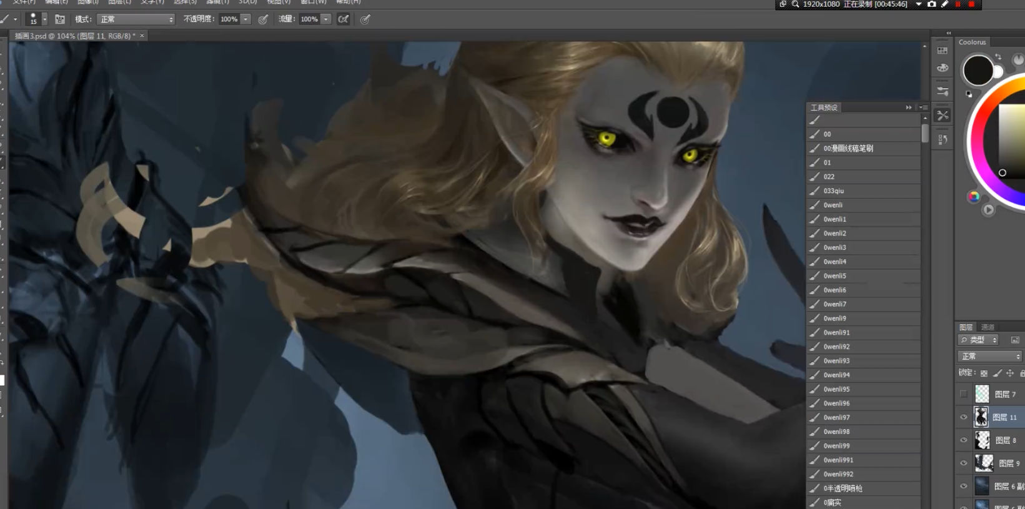Open the layer blend mode 正常 dropdown

(990, 357)
